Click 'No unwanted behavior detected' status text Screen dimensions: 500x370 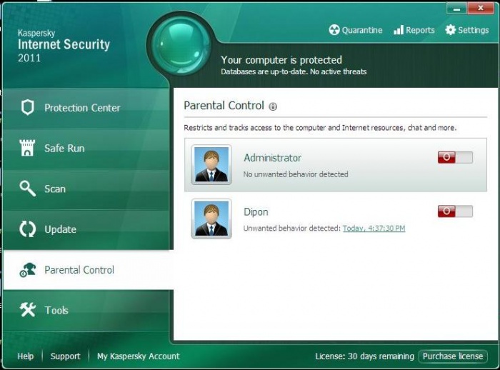[296, 174]
